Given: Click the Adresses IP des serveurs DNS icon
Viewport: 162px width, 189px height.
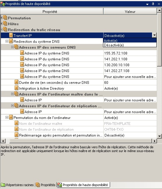Looking at the screenshot, I should [16, 47].
